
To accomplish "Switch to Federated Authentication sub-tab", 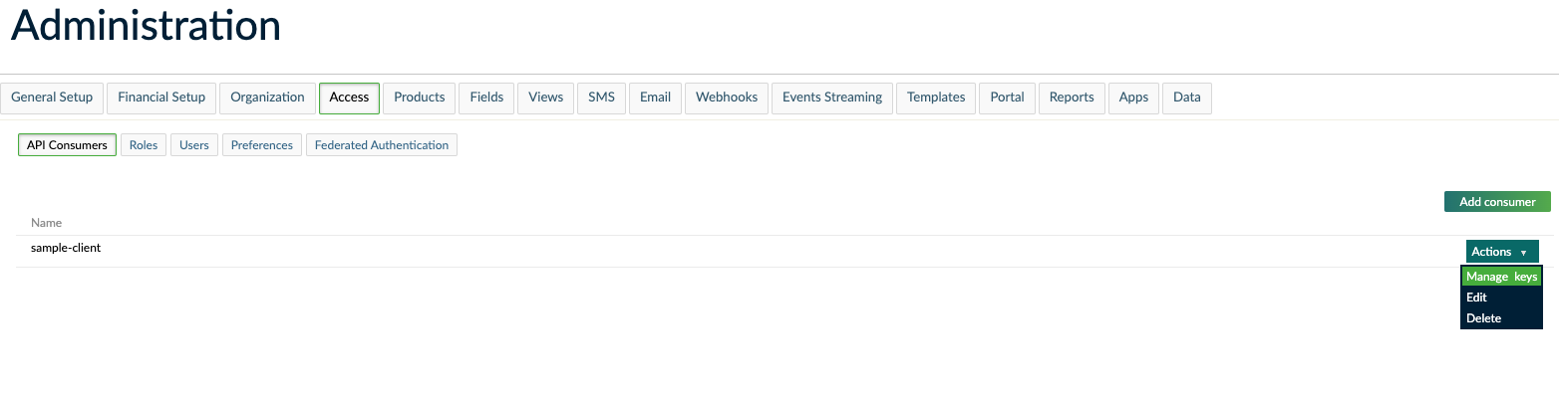I will click(382, 145).
